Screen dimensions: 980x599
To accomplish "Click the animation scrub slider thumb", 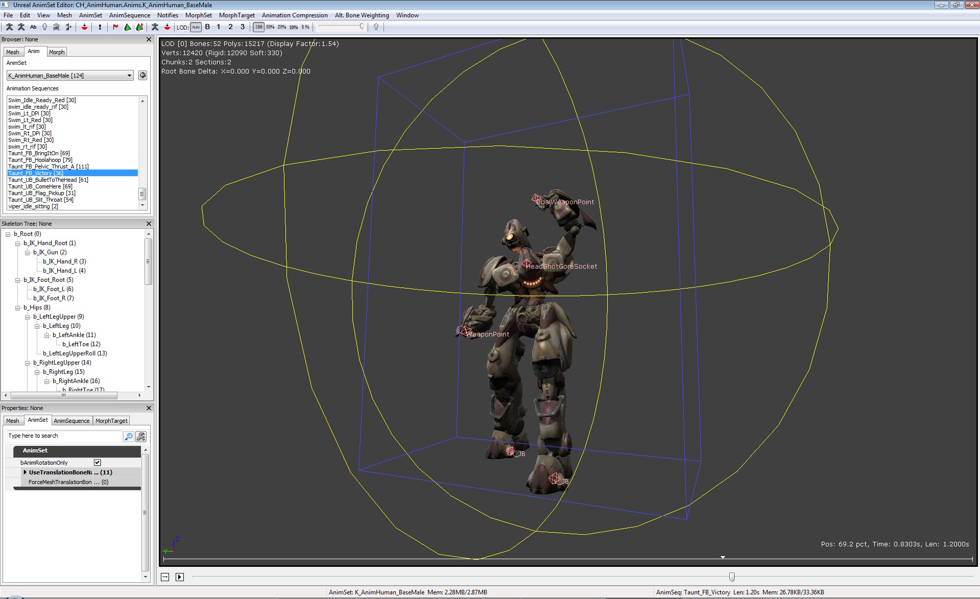I will [732, 577].
